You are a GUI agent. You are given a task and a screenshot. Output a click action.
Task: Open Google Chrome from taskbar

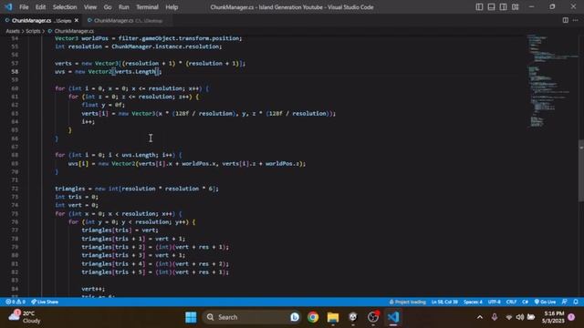pyautogui.click(x=313, y=317)
